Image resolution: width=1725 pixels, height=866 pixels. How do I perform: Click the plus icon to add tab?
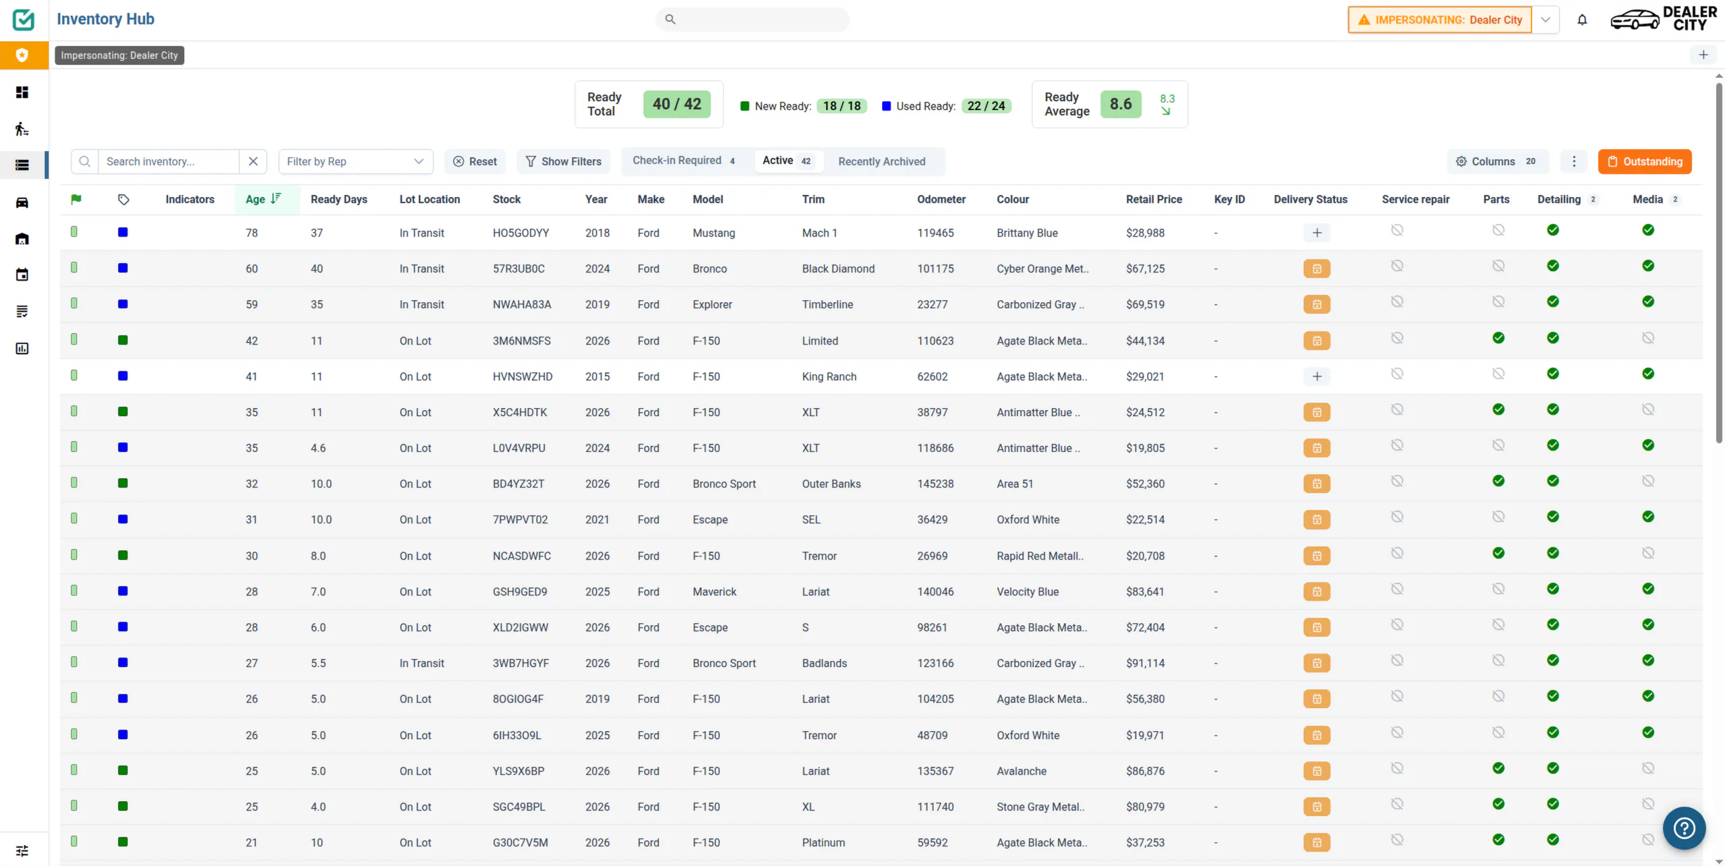[x=1703, y=55]
